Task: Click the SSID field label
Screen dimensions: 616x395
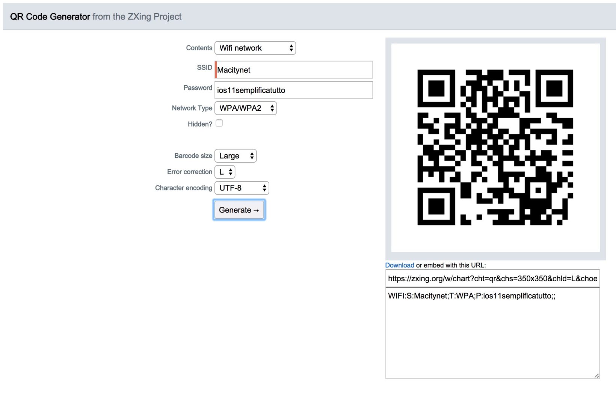Action: click(x=205, y=68)
